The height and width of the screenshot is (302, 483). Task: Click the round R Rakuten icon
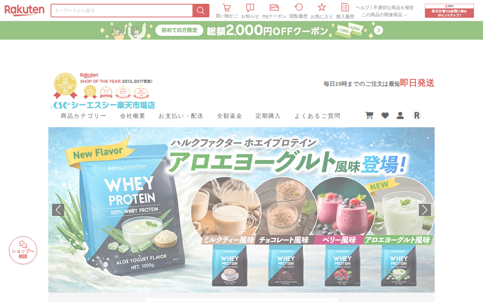[417, 116]
